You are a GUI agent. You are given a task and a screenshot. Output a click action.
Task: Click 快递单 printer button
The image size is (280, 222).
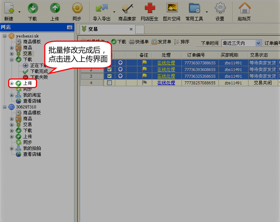point(139,42)
